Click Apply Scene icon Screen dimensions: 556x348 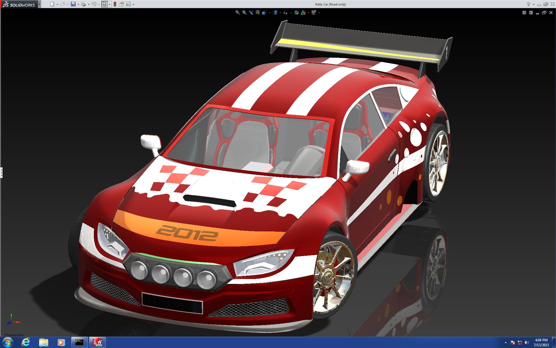[x=303, y=12]
